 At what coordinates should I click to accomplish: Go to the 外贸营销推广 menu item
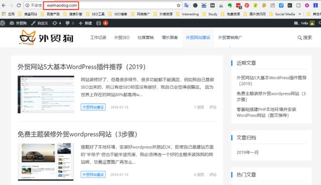pos(230,38)
